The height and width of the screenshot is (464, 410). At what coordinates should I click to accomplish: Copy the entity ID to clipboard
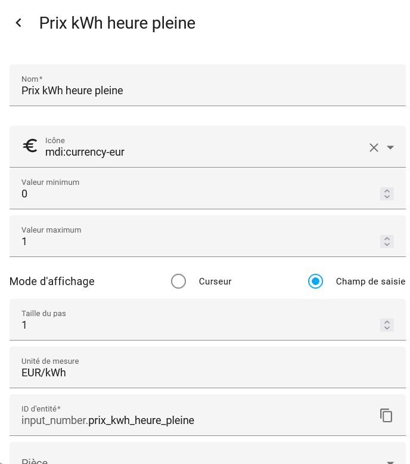coord(386,415)
